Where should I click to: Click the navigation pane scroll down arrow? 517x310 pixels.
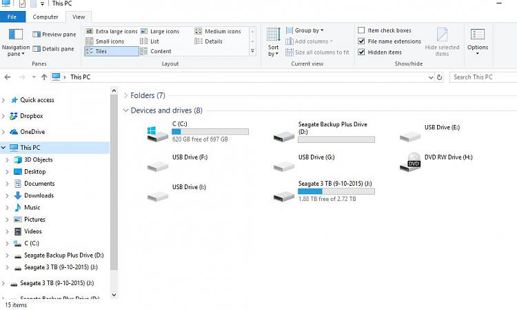tap(114, 295)
